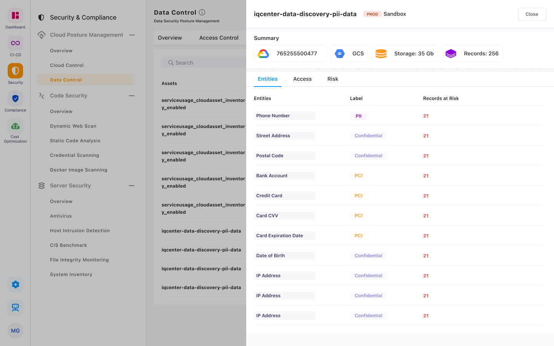Image resolution: width=554 pixels, height=346 pixels.
Task: Click the MG user avatar
Action: coord(15,331)
